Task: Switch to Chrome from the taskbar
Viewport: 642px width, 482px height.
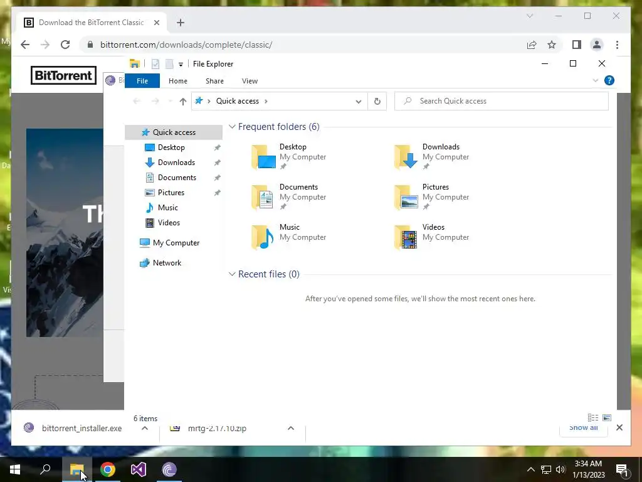Action: (108, 469)
